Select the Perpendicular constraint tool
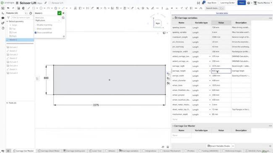The image size is (273, 153). [167, 8]
